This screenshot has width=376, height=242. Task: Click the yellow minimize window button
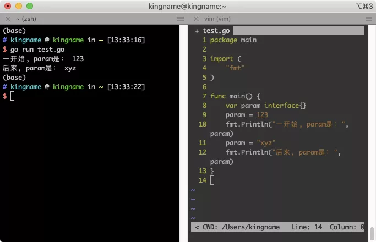(x=19, y=6)
